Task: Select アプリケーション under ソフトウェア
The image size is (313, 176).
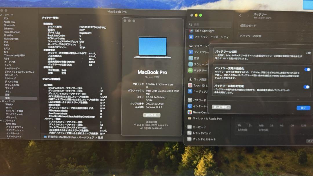Action: point(15,130)
